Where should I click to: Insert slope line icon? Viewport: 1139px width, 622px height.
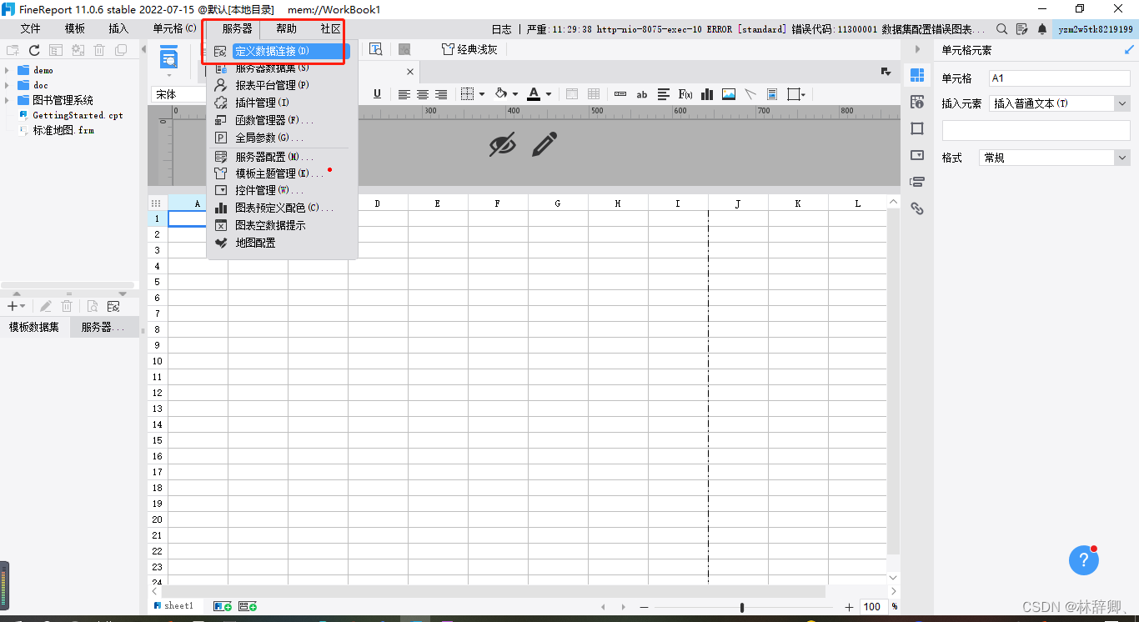[x=750, y=94]
